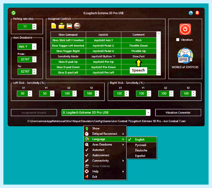Toggle Autostart in the context menu
This screenshot has height=188, width=212.
[x=105, y=150]
